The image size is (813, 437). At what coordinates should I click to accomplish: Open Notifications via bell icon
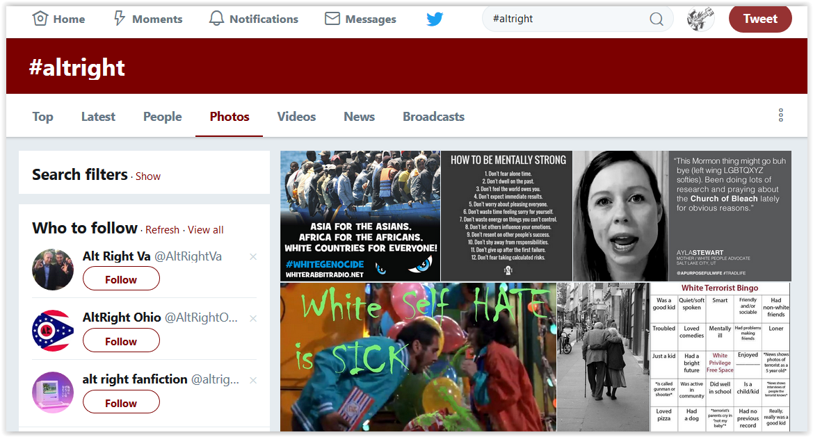point(216,19)
